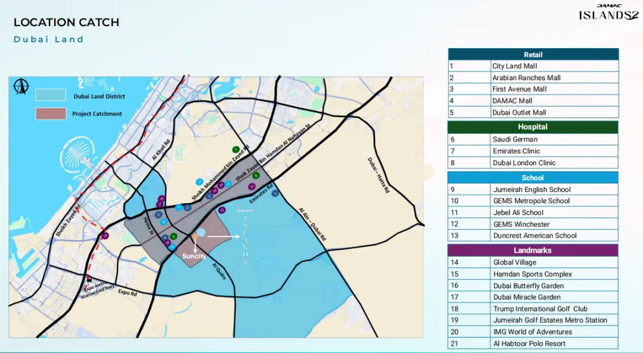The height and width of the screenshot is (353, 643).
Task: Click the Duncrest American School row
Action: click(x=533, y=235)
